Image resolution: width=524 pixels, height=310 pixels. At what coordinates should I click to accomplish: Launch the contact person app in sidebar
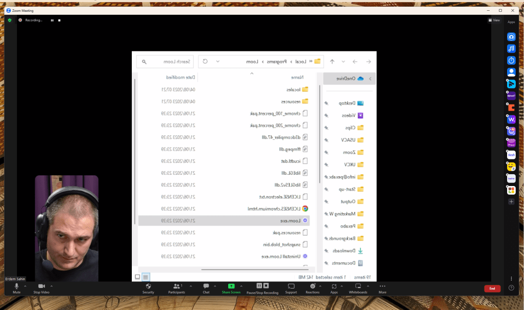[x=511, y=72]
